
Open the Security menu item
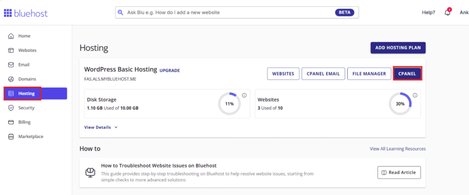[x=35, y=108]
